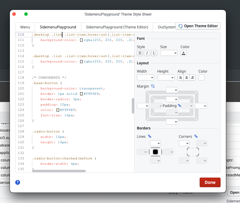Click the border Lines link icon
This screenshot has height=203, width=240.
[150, 136]
